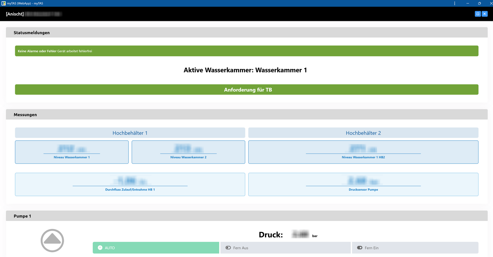Click the Keine Alarme oder Fehler status bar
Image resolution: width=493 pixels, height=257 pixels.
[x=246, y=51]
